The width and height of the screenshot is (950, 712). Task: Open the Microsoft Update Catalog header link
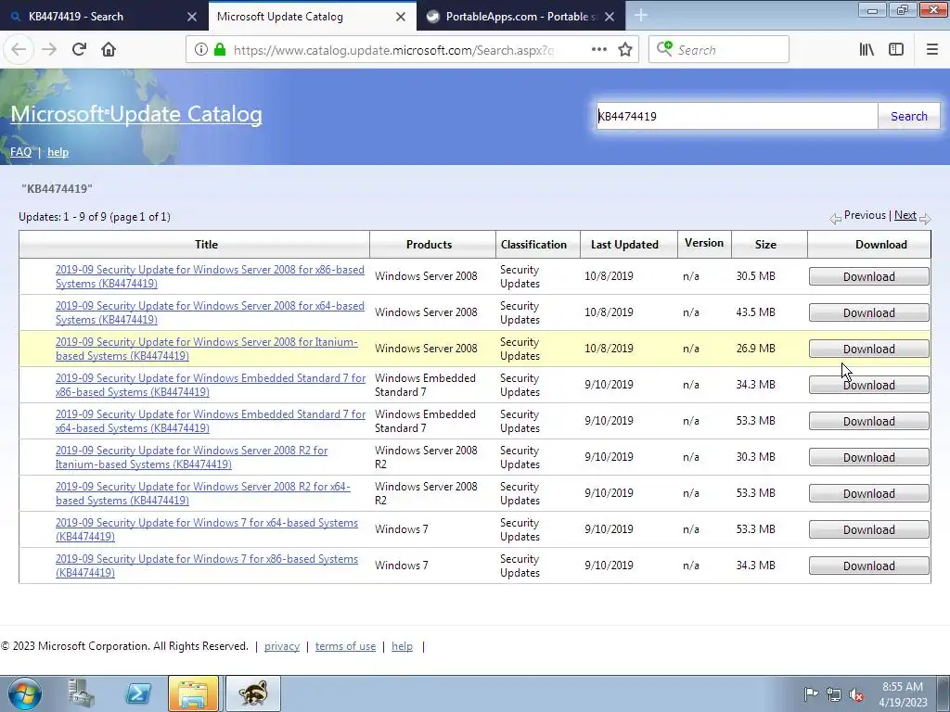point(136,114)
